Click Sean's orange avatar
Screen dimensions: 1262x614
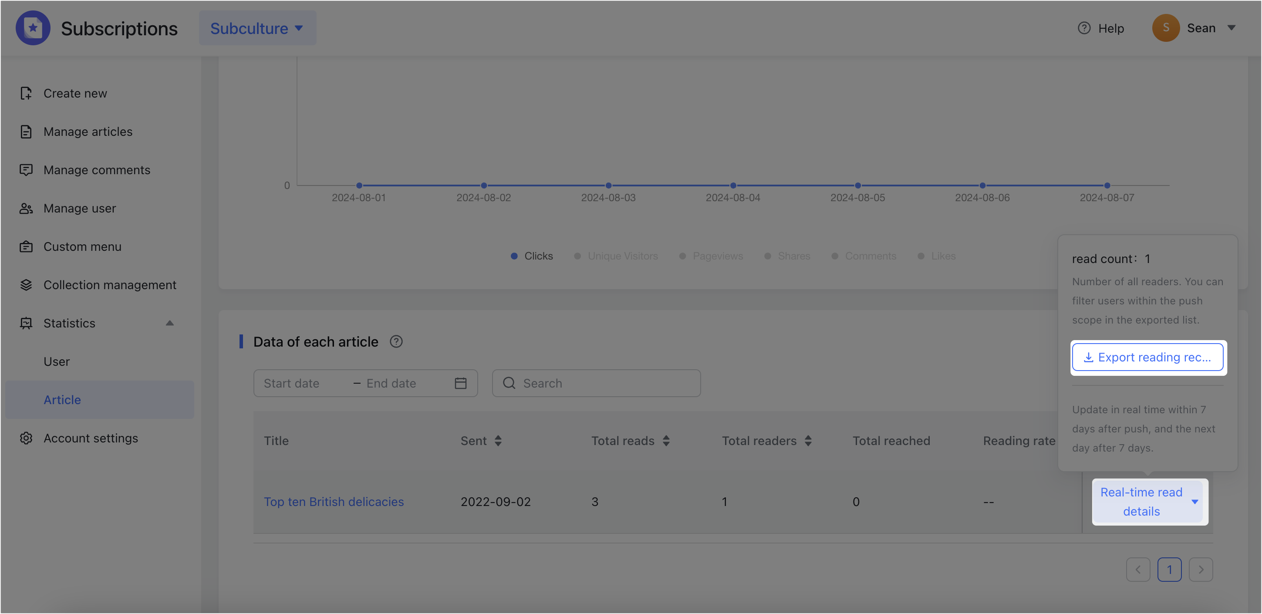pyautogui.click(x=1165, y=28)
